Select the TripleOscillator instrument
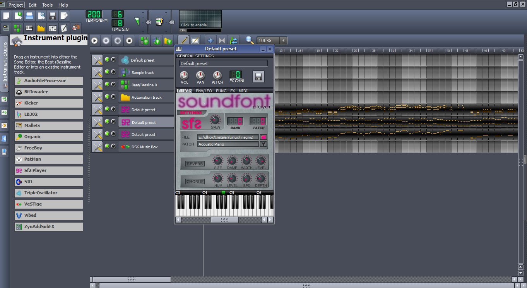 coord(49,193)
